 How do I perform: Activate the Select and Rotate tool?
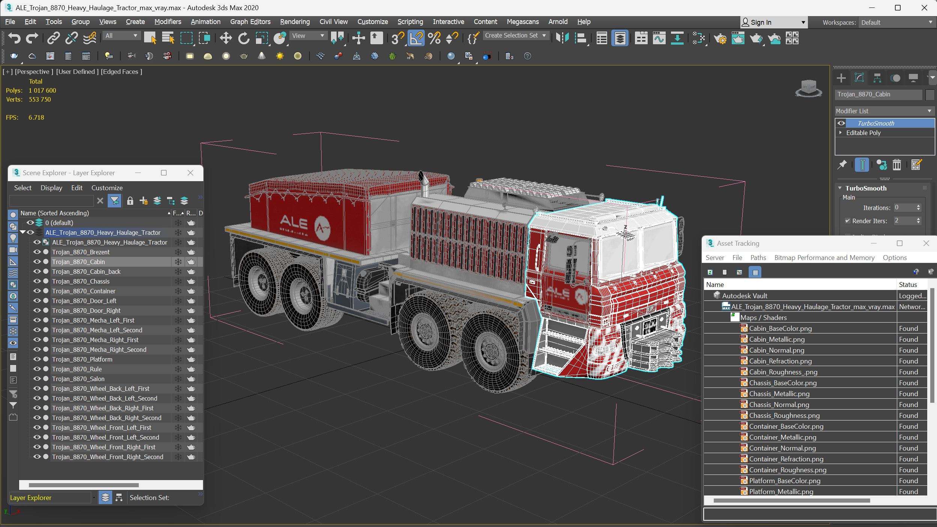pos(244,38)
